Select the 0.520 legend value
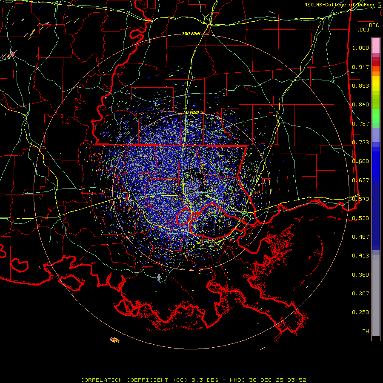This screenshot has width=383, height=383. click(360, 218)
